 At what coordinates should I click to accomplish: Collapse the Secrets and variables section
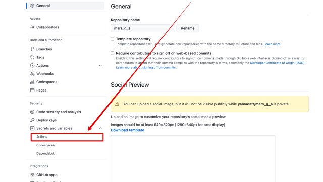coord(100,128)
